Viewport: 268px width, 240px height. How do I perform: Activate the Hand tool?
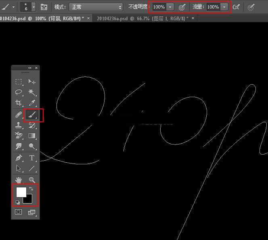point(19,180)
